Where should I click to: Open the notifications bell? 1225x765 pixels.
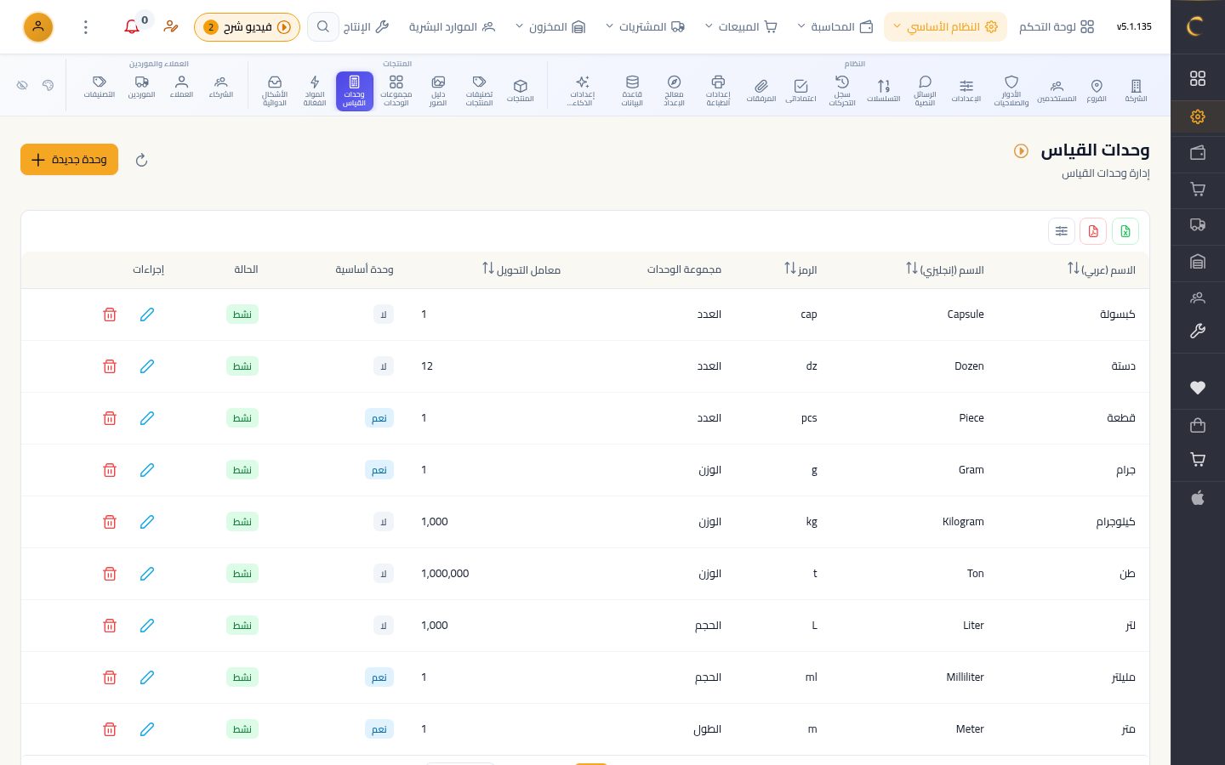132,27
